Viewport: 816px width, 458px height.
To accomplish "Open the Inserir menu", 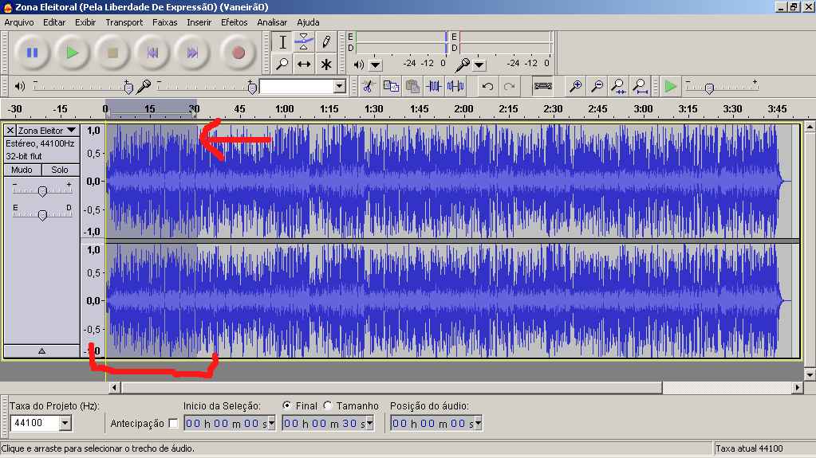I will [x=199, y=22].
